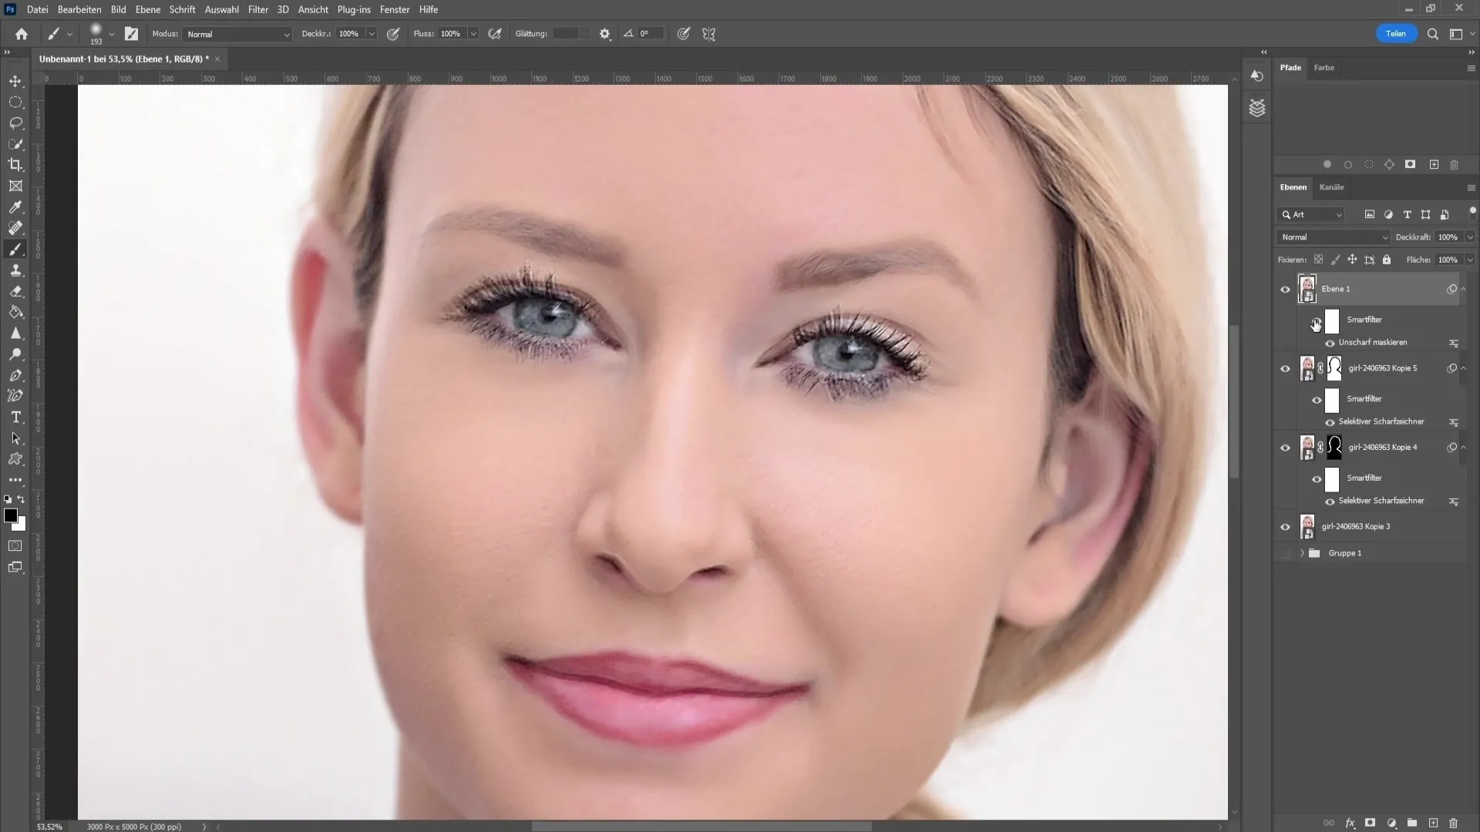Image resolution: width=1480 pixels, height=832 pixels.
Task: Select the Brush tool in toolbar
Action: tap(15, 249)
